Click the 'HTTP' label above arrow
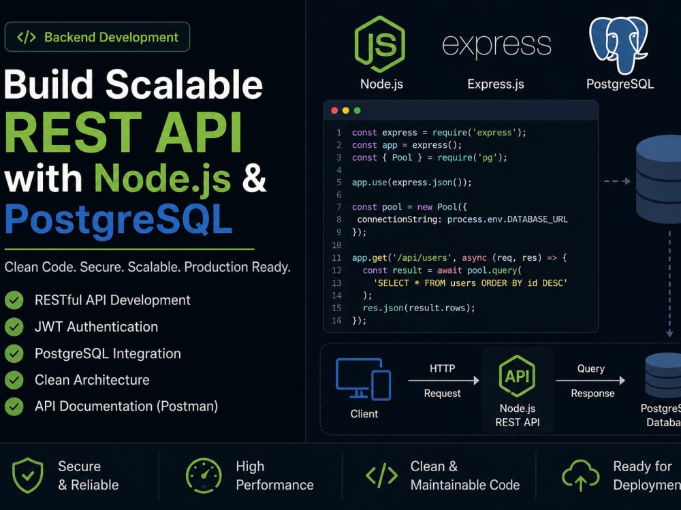681x510 pixels. tap(443, 368)
